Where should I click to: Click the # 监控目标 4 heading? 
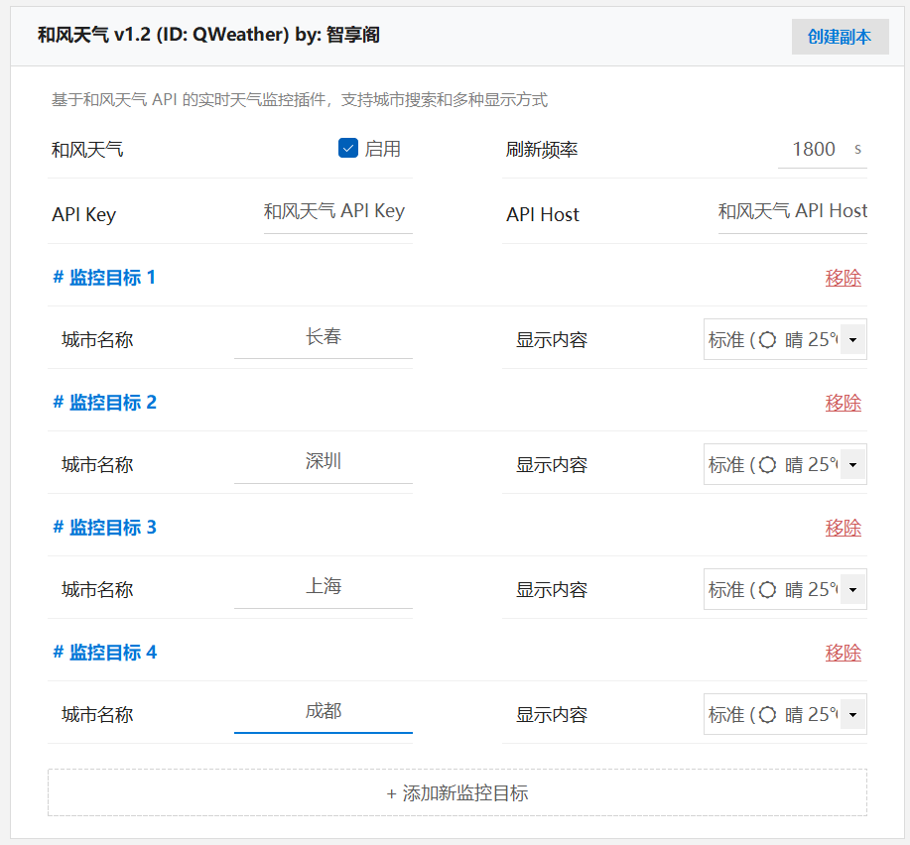(x=104, y=653)
